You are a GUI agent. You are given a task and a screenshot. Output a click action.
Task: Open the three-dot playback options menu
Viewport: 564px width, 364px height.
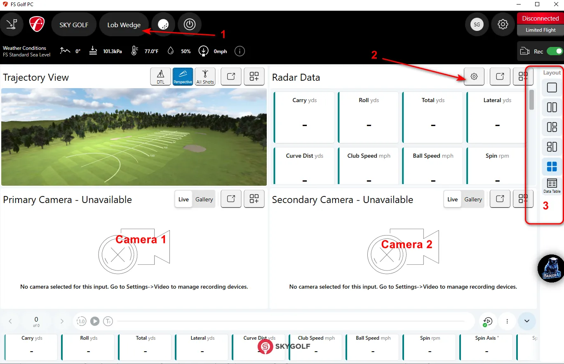coord(507,321)
